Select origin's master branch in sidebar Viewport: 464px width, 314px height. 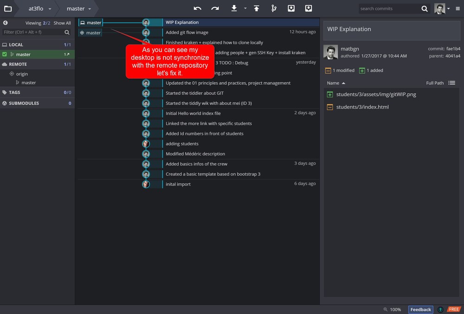coord(28,83)
